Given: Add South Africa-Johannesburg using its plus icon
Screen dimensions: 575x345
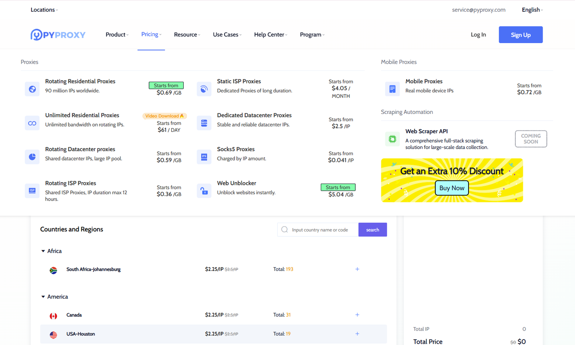Looking at the screenshot, I should point(357,269).
